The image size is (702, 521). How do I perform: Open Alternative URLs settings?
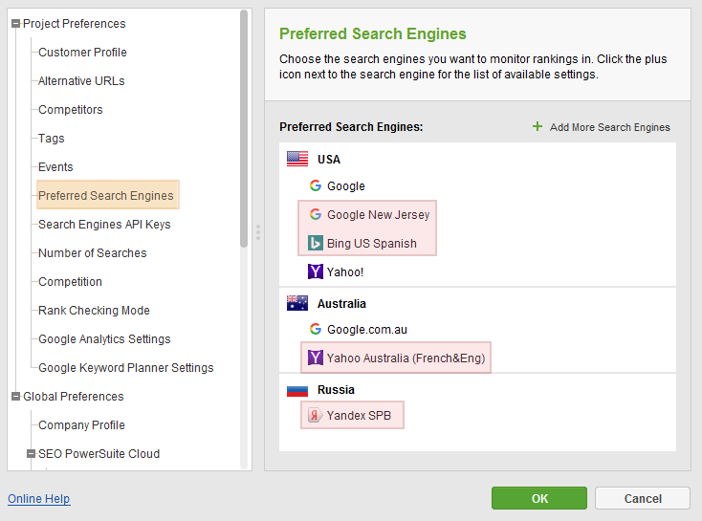pos(81,81)
